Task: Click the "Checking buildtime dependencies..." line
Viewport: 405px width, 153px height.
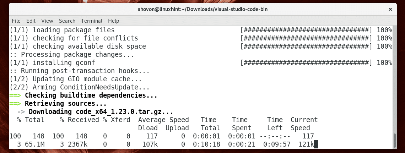Action: tap(91, 95)
